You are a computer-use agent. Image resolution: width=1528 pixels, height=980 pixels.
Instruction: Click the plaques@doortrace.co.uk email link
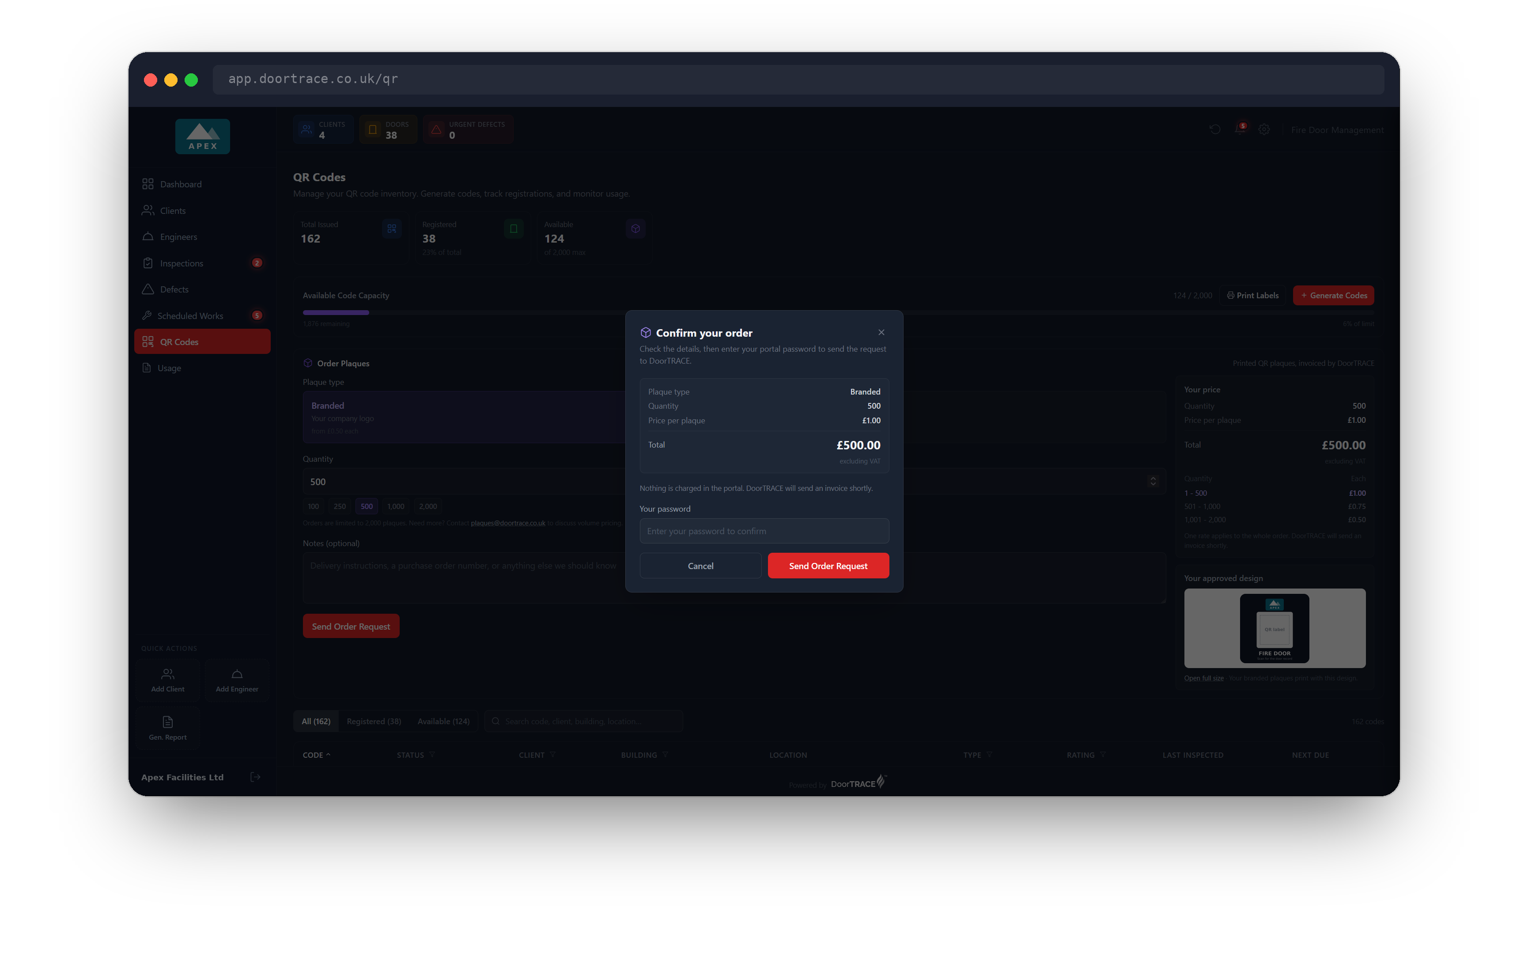coord(508,523)
